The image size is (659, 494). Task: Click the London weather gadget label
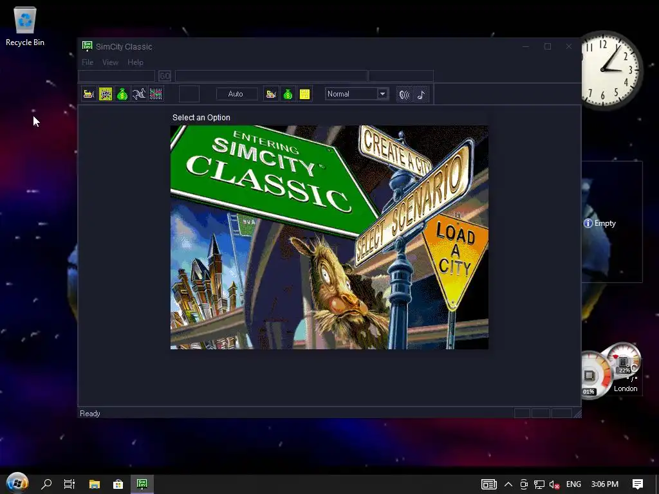[x=626, y=389]
